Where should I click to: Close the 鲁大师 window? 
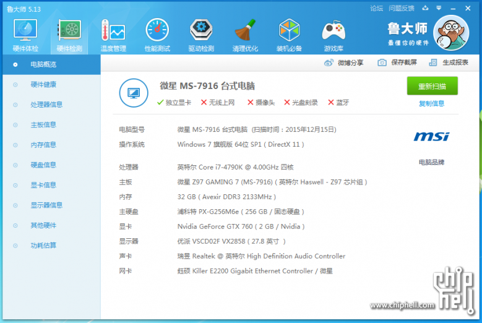coord(468,8)
